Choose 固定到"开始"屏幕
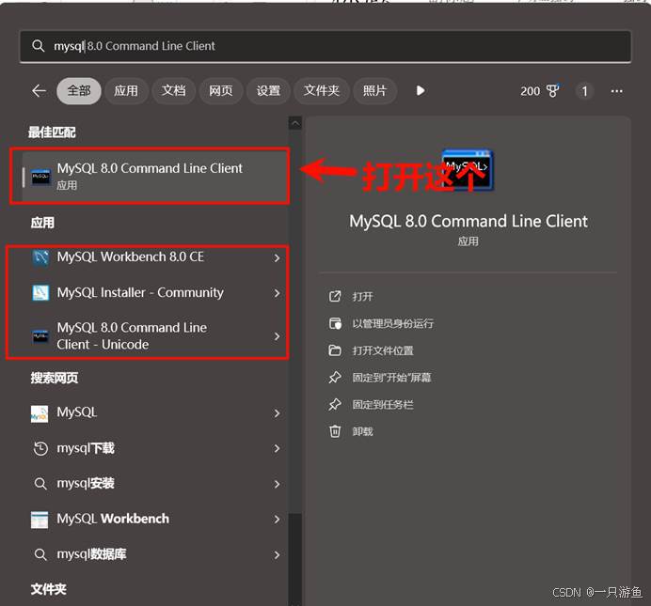This screenshot has height=606, width=651. [x=392, y=378]
